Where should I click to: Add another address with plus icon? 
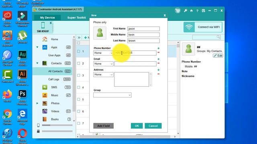click(159, 70)
